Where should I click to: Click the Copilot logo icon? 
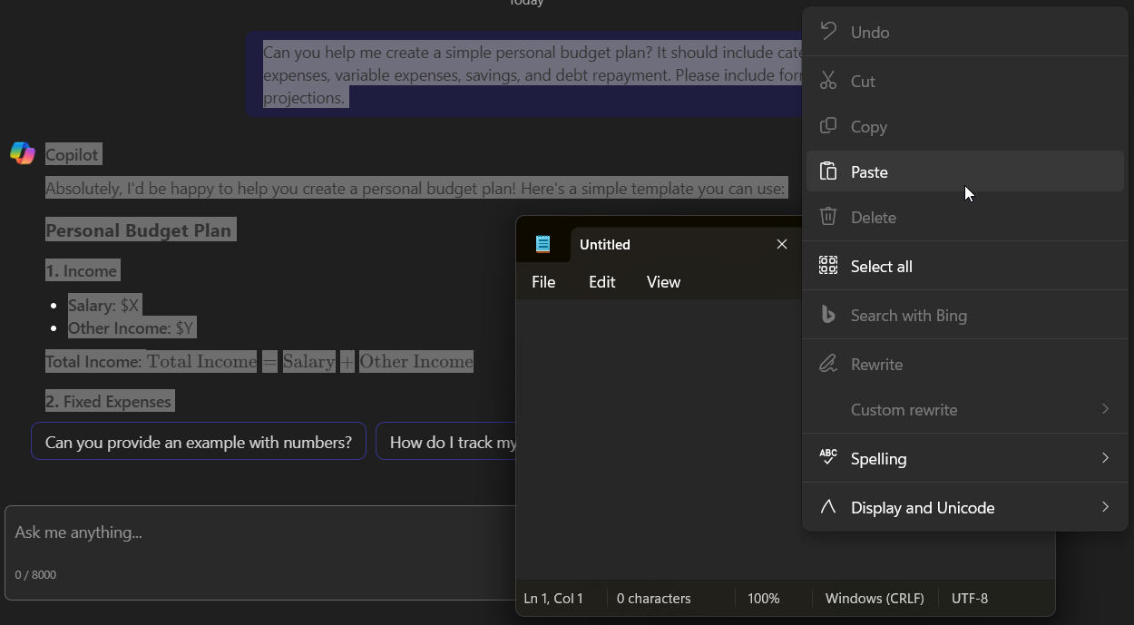22,153
